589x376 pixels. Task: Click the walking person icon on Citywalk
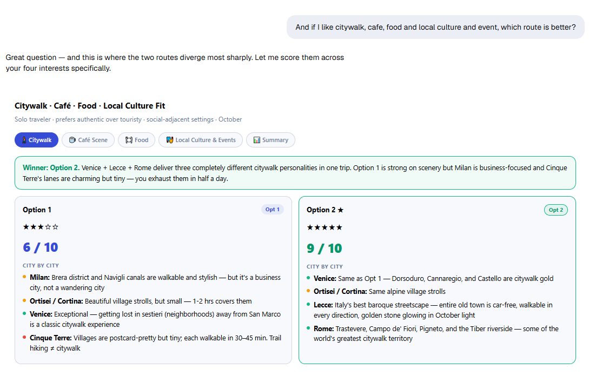click(x=24, y=140)
